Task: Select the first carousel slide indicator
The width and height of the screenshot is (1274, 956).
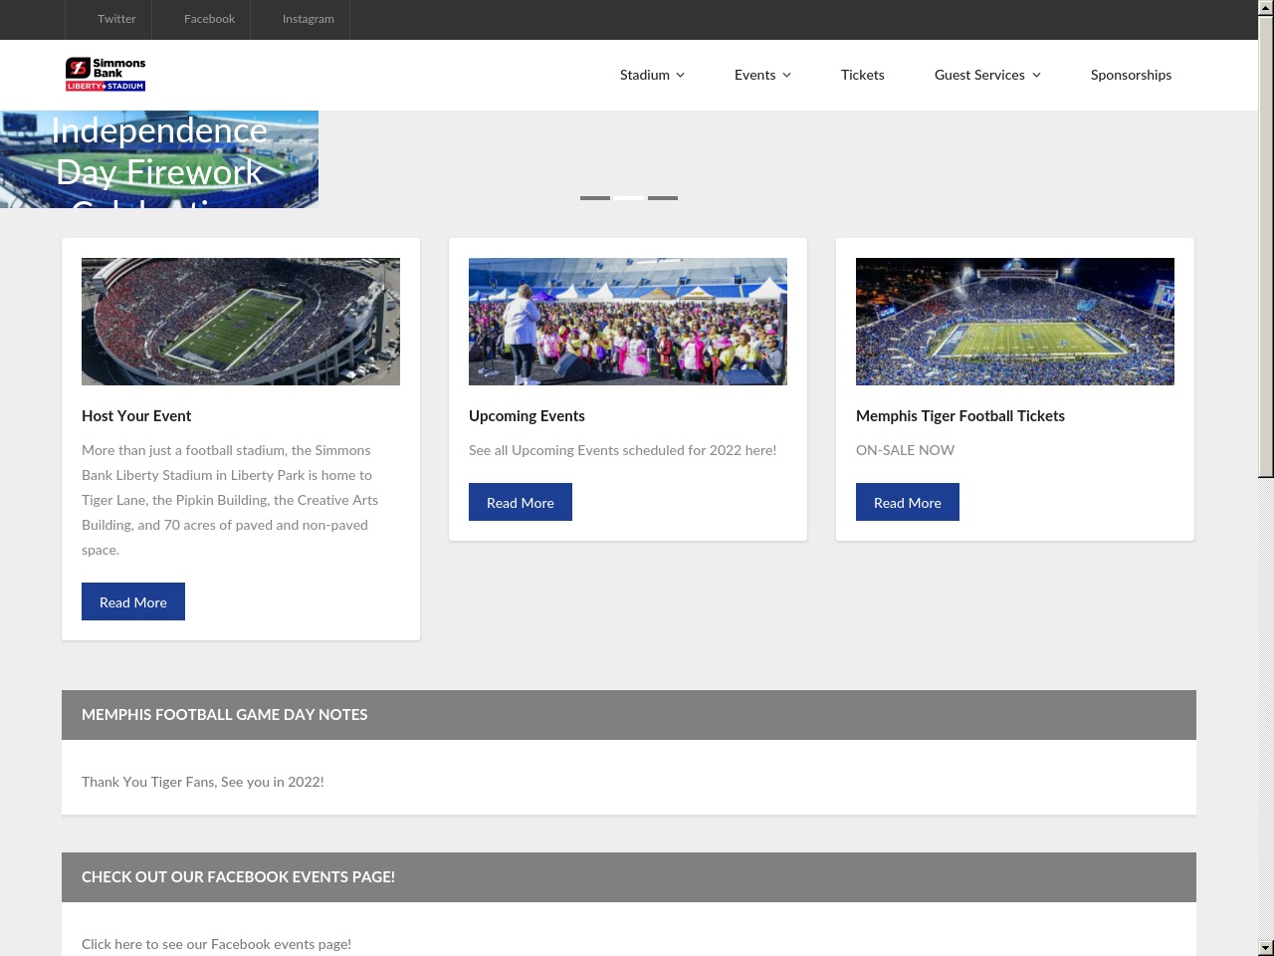Action: point(595,198)
